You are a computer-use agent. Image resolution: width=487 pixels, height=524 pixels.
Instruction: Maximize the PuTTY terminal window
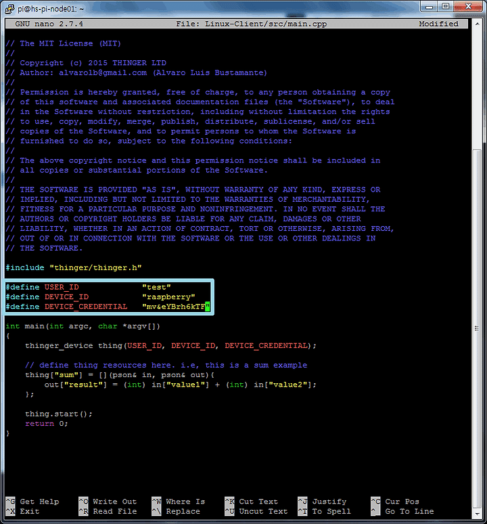(445, 7)
